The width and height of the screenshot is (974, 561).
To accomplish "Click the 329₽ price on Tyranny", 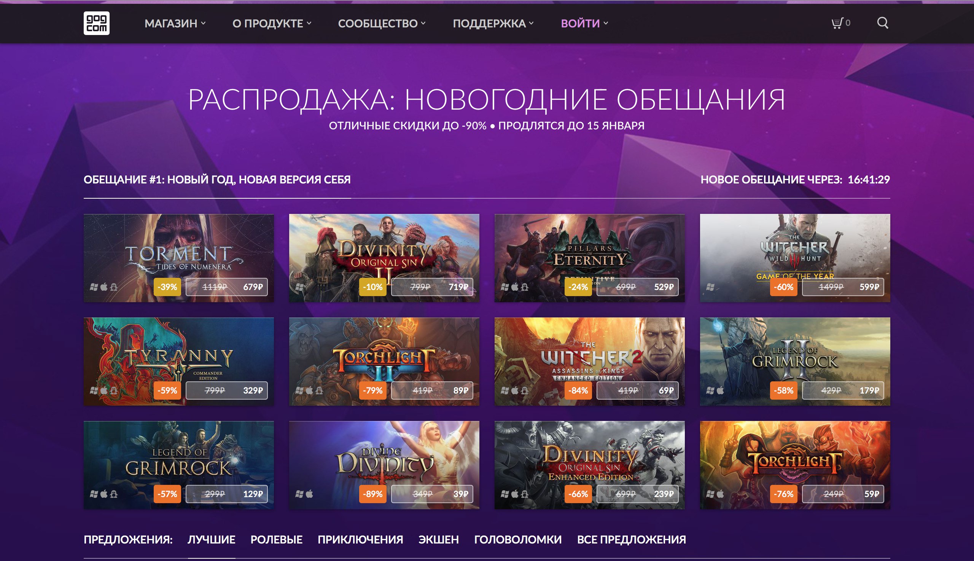I will 226,390.
